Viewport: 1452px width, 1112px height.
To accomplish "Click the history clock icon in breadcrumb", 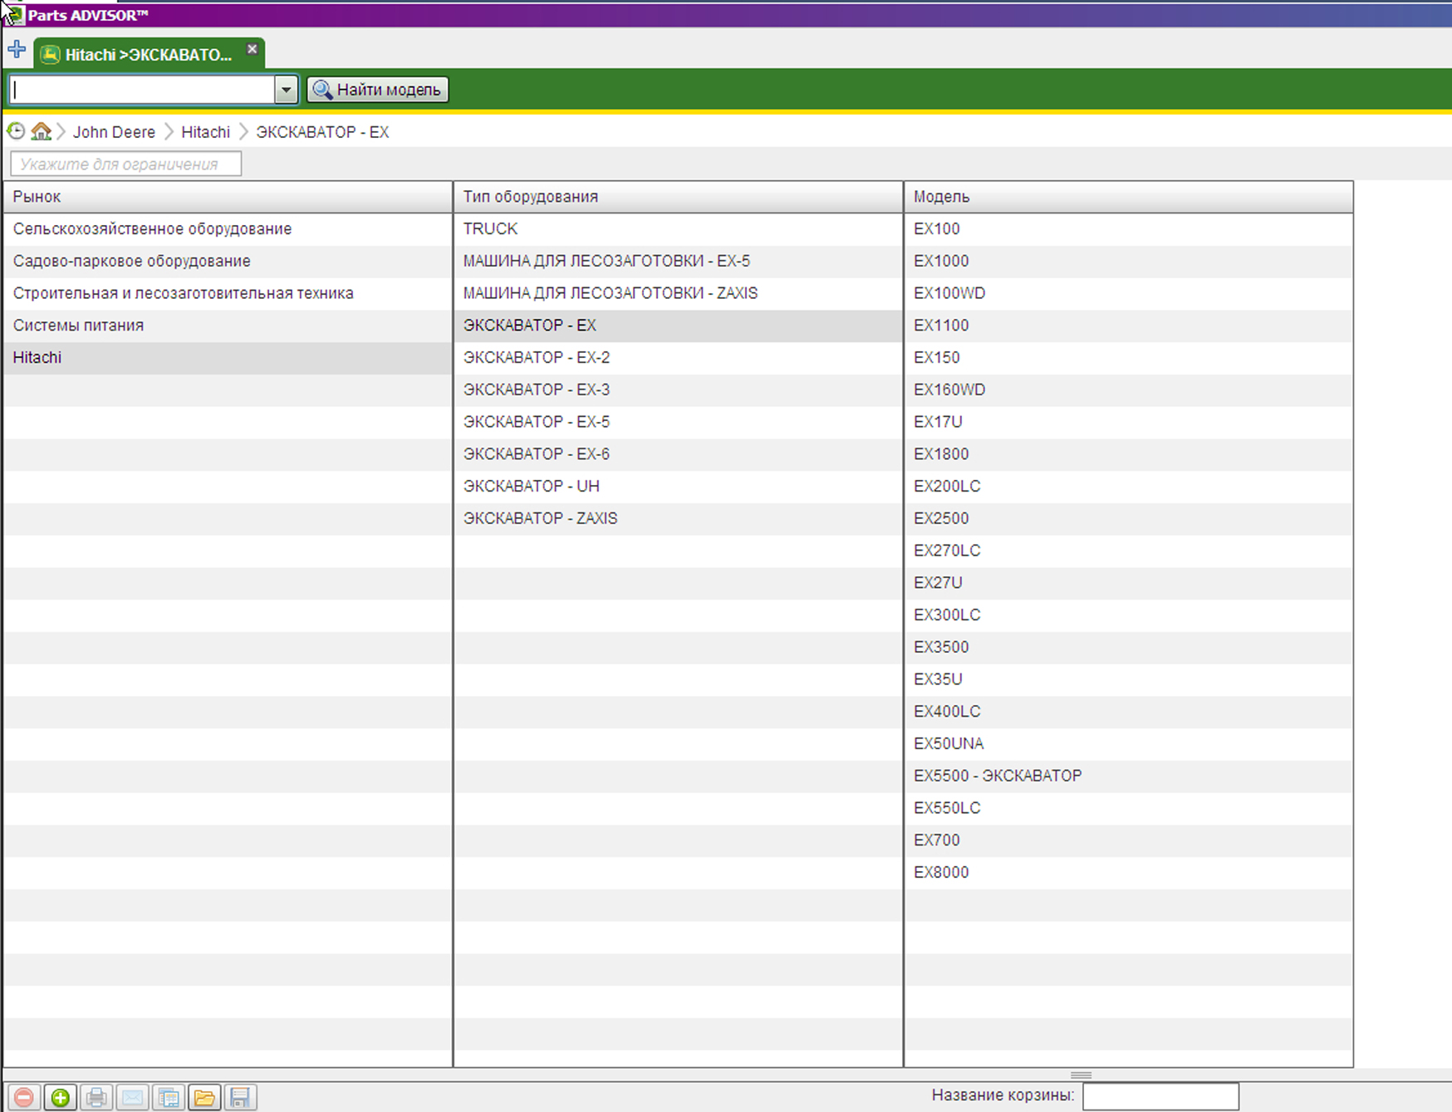I will (x=16, y=131).
